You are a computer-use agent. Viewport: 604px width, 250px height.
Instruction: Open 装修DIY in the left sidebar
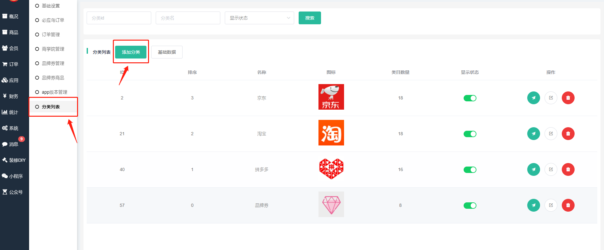(14, 160)
